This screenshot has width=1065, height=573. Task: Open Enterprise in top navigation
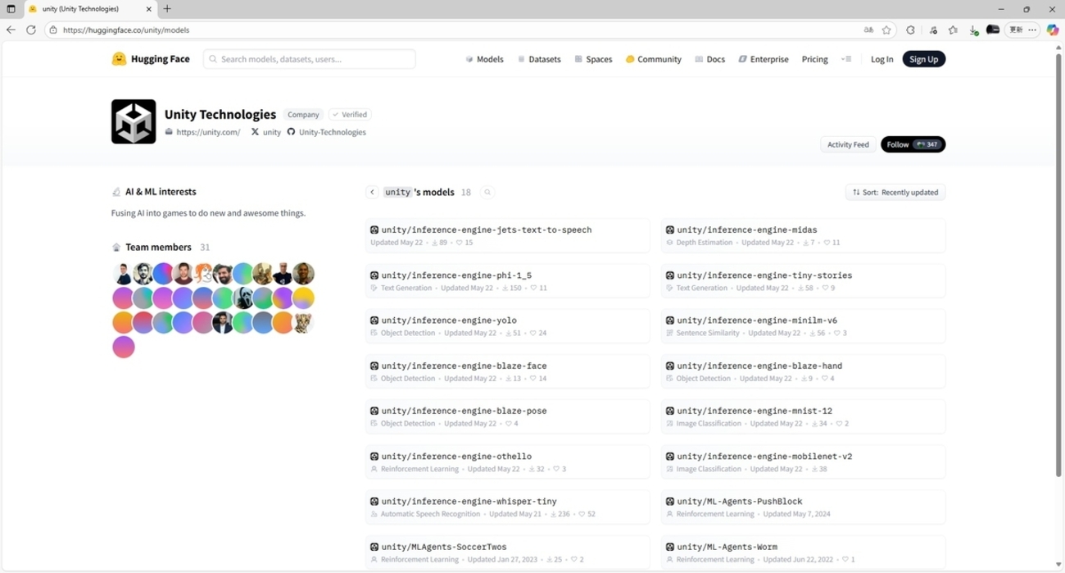click(764, 59)
